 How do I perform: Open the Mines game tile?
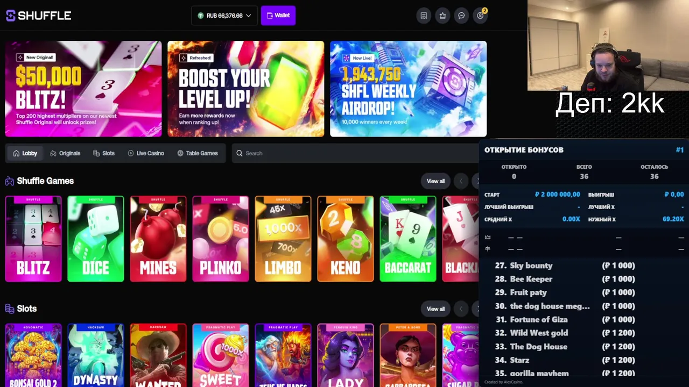(158, 239)
